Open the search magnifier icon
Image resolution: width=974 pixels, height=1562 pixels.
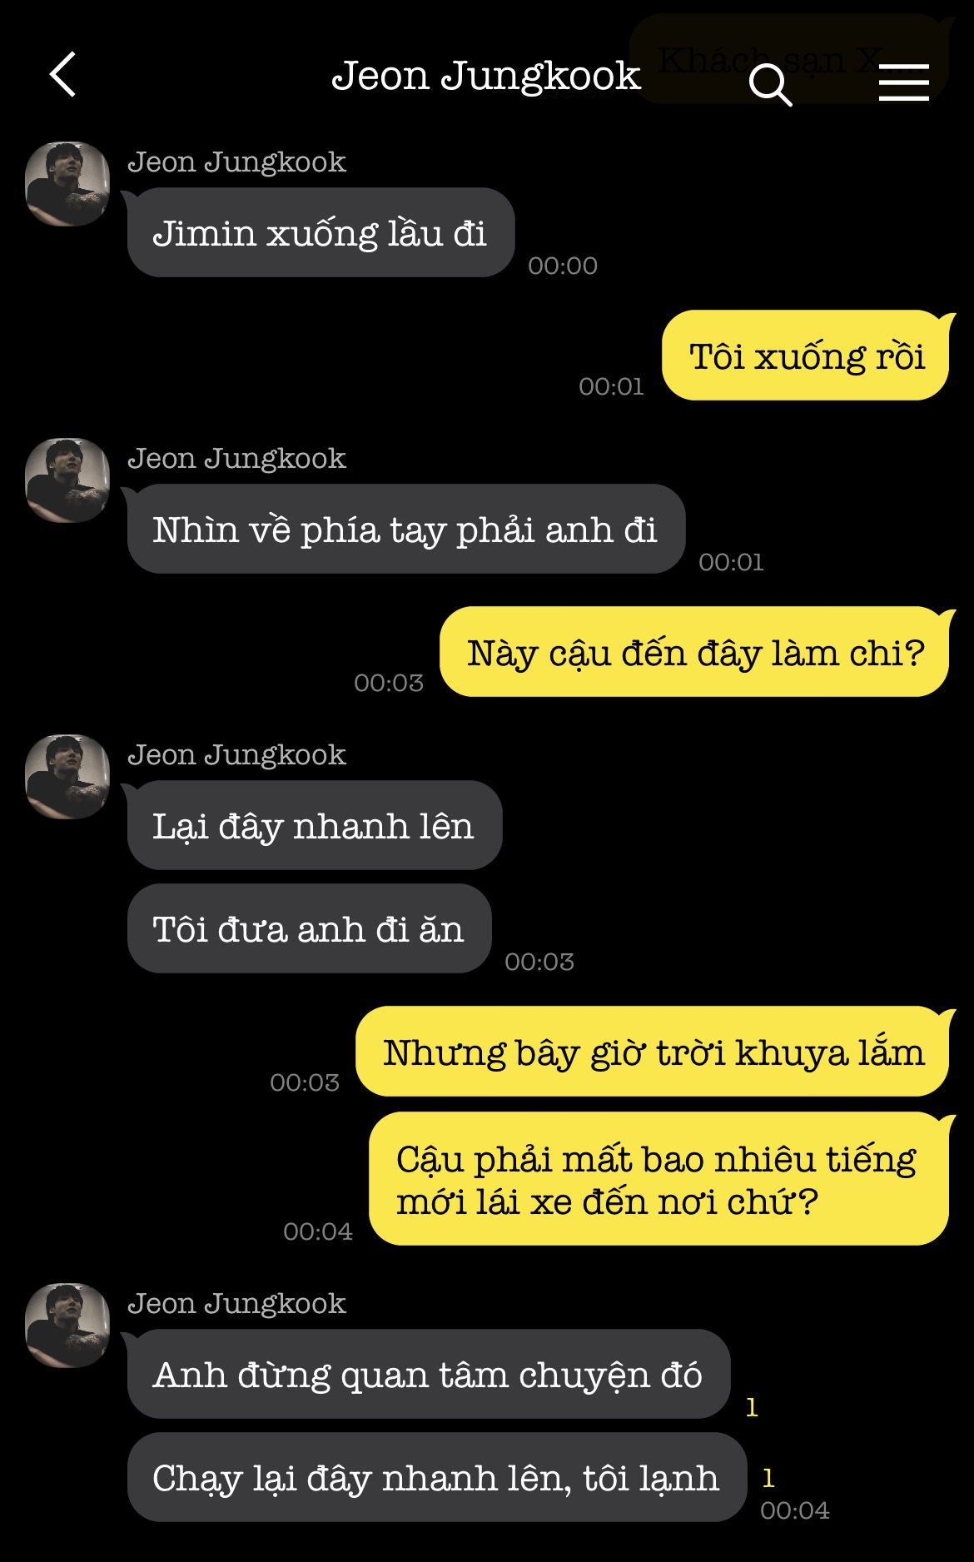point(770,84)
